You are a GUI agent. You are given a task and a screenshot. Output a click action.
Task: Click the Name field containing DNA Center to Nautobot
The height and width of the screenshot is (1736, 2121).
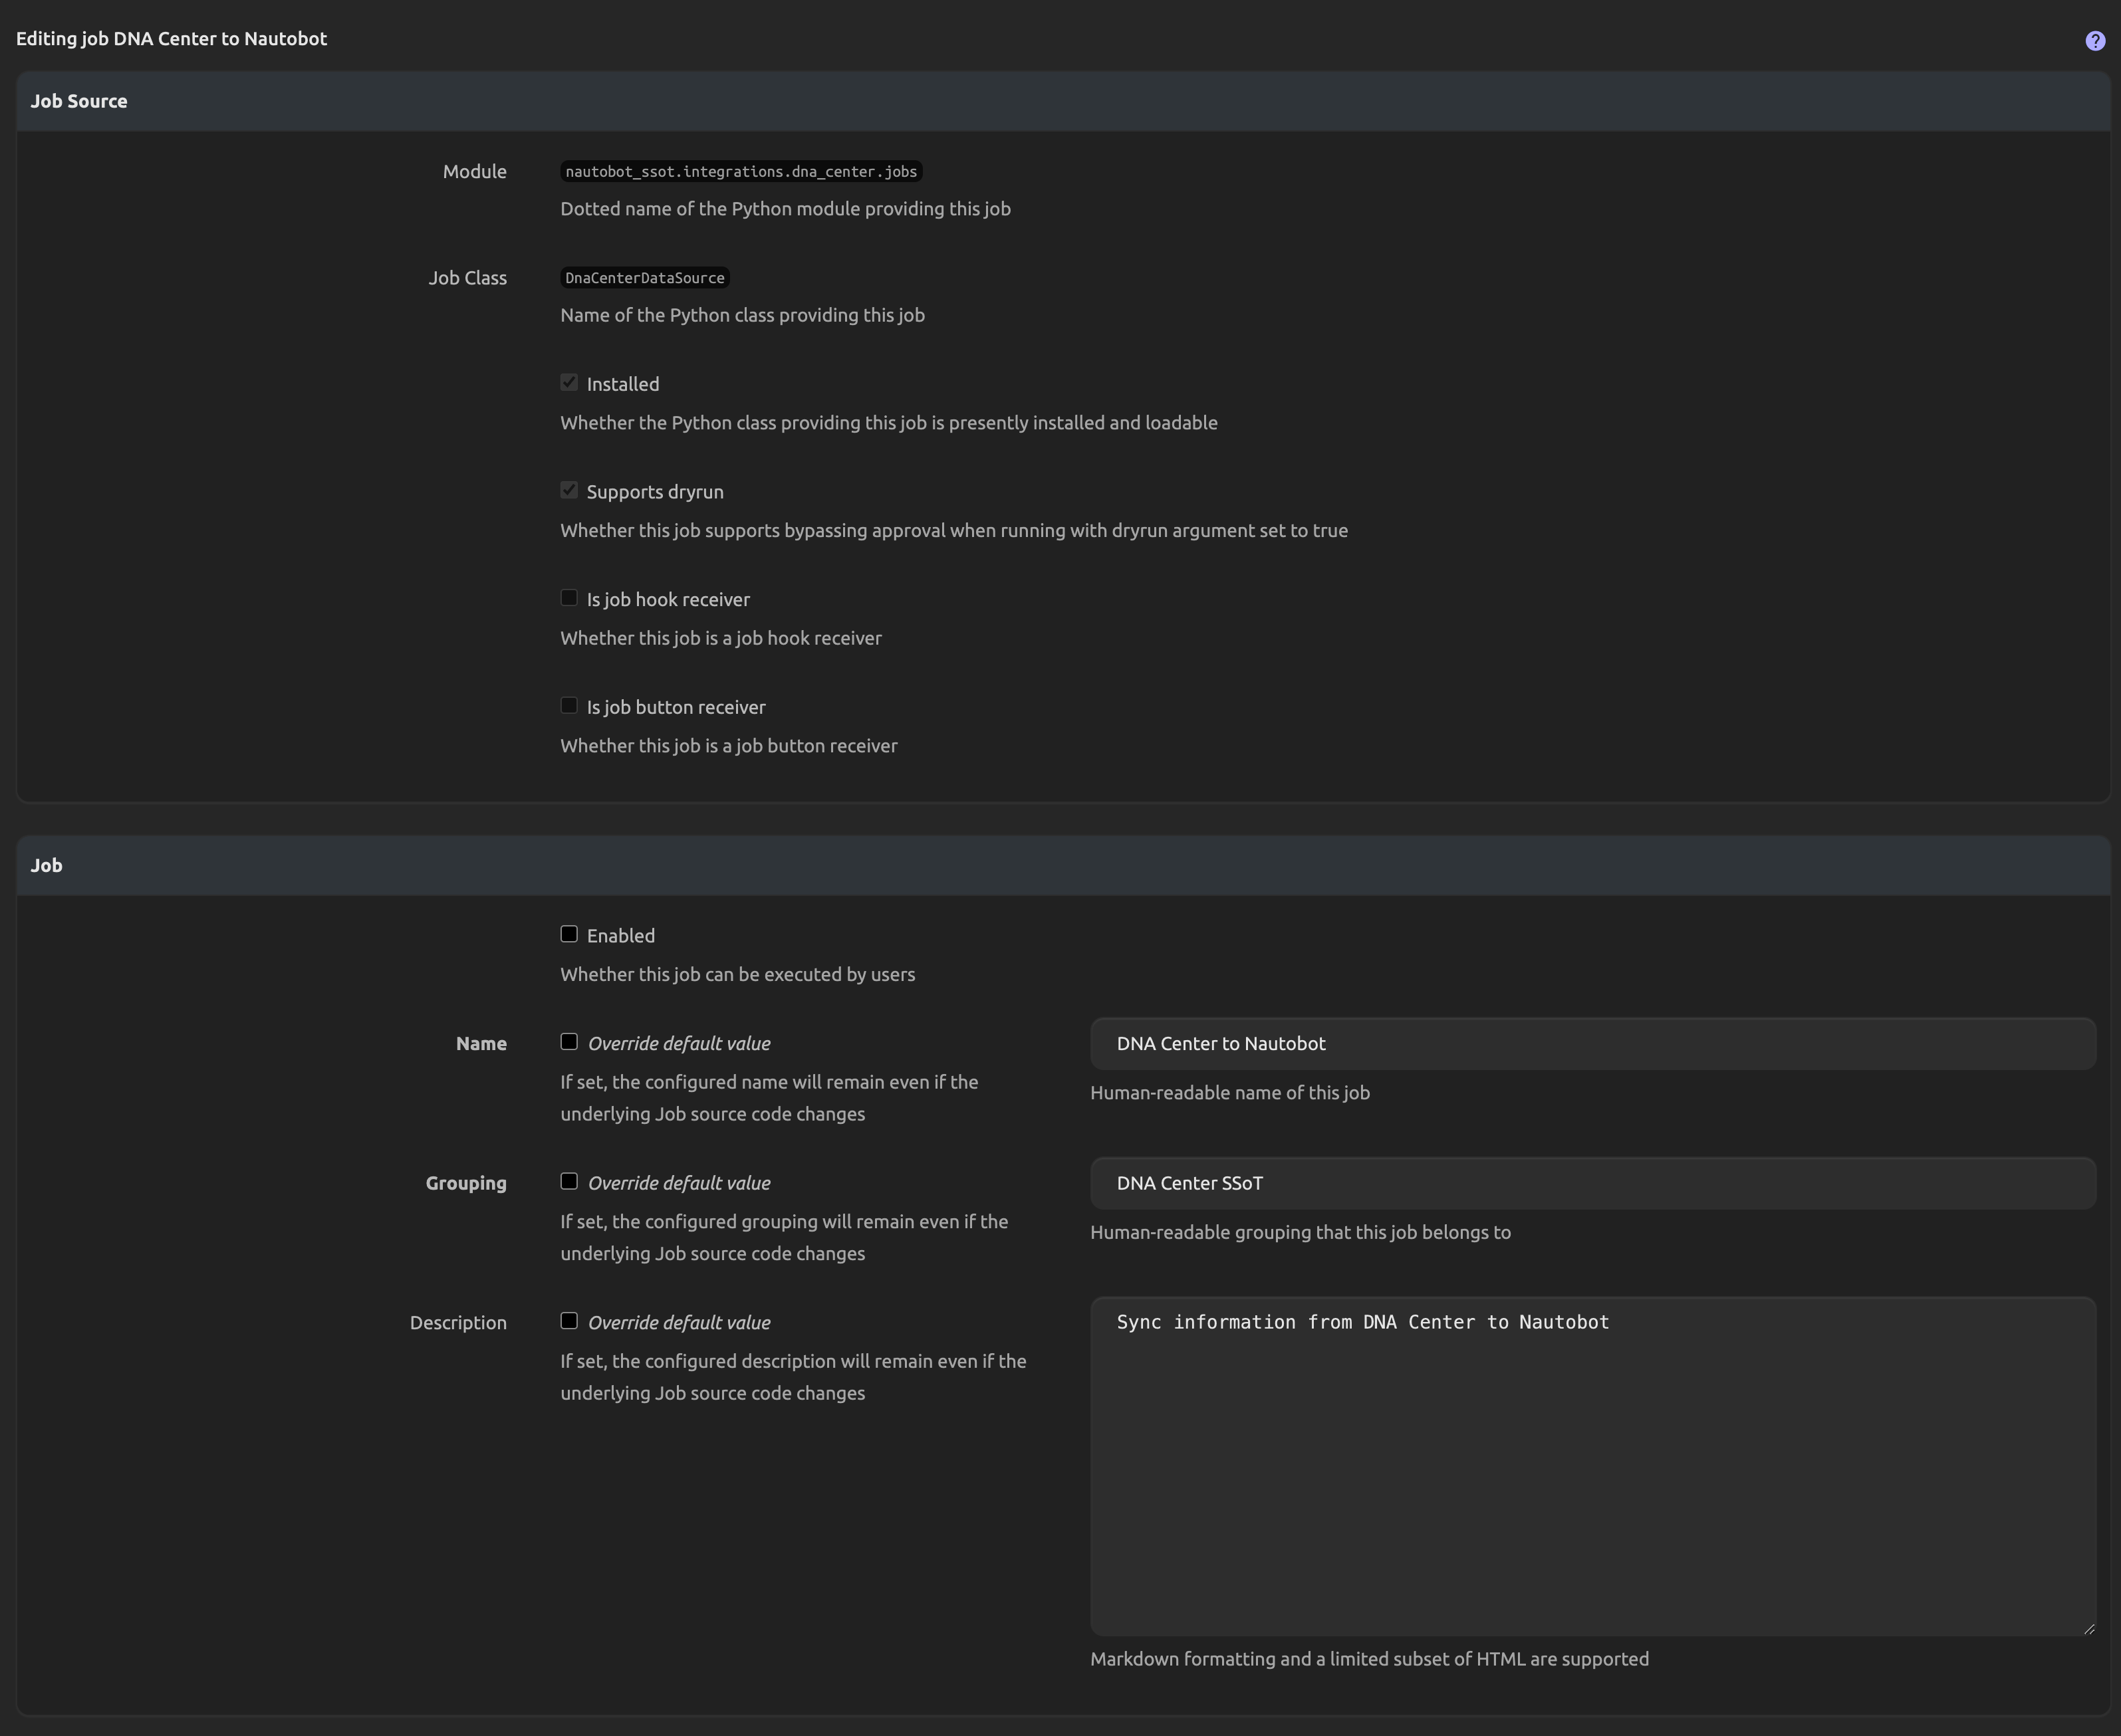click(x=1592, y=1044)
